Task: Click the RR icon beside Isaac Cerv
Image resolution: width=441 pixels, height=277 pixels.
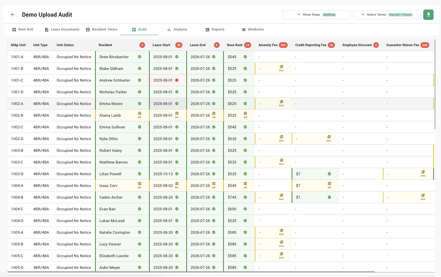Action: tap(139, 185)
